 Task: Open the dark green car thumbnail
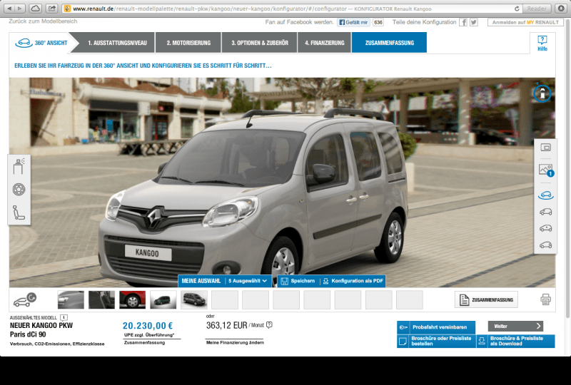(x=163, y=299)
